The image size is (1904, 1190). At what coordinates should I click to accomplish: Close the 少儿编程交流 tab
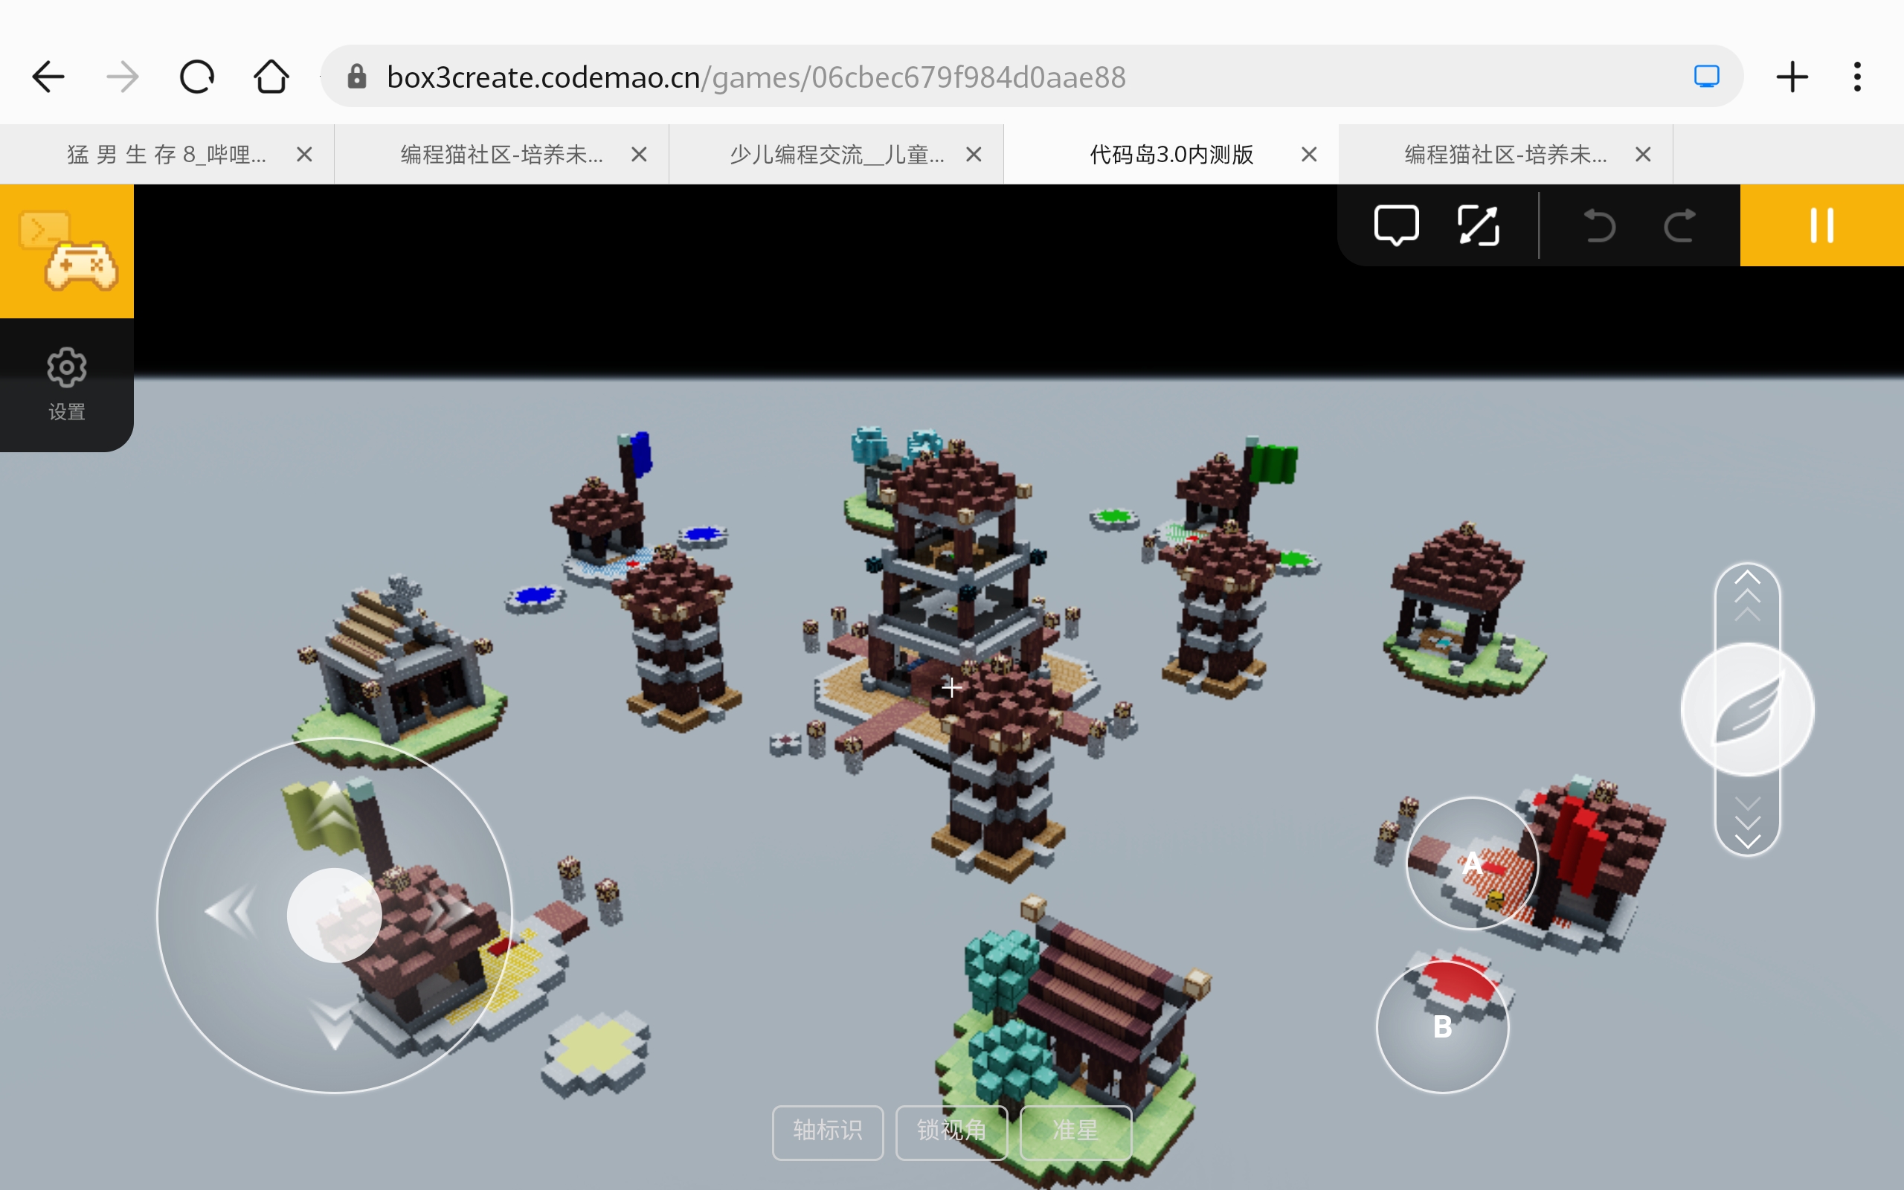coord(974,154)
